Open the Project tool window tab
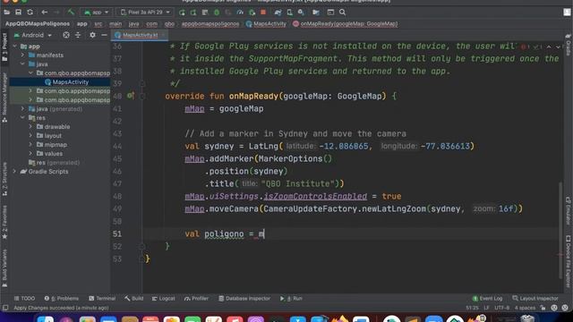This screenshot has width=573, height=322. click(4, 47)
